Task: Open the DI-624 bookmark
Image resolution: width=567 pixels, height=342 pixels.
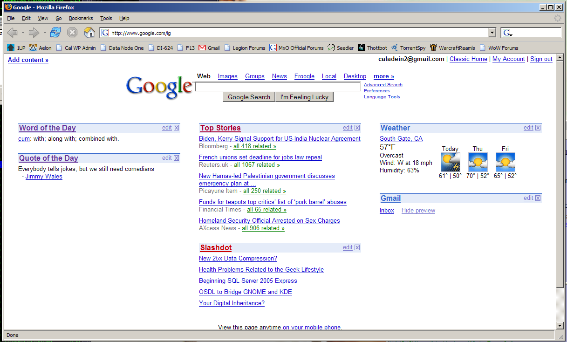Action: [161, 48]
